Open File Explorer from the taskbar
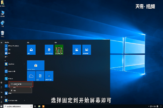163x108 pixels. pyautogui.click(x=39, y=106)
